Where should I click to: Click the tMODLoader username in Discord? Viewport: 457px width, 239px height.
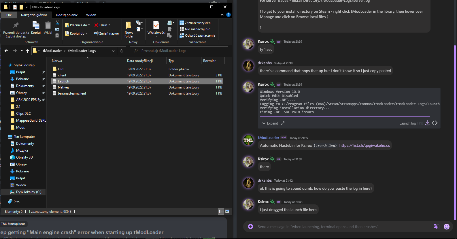[x=269, y=138]
